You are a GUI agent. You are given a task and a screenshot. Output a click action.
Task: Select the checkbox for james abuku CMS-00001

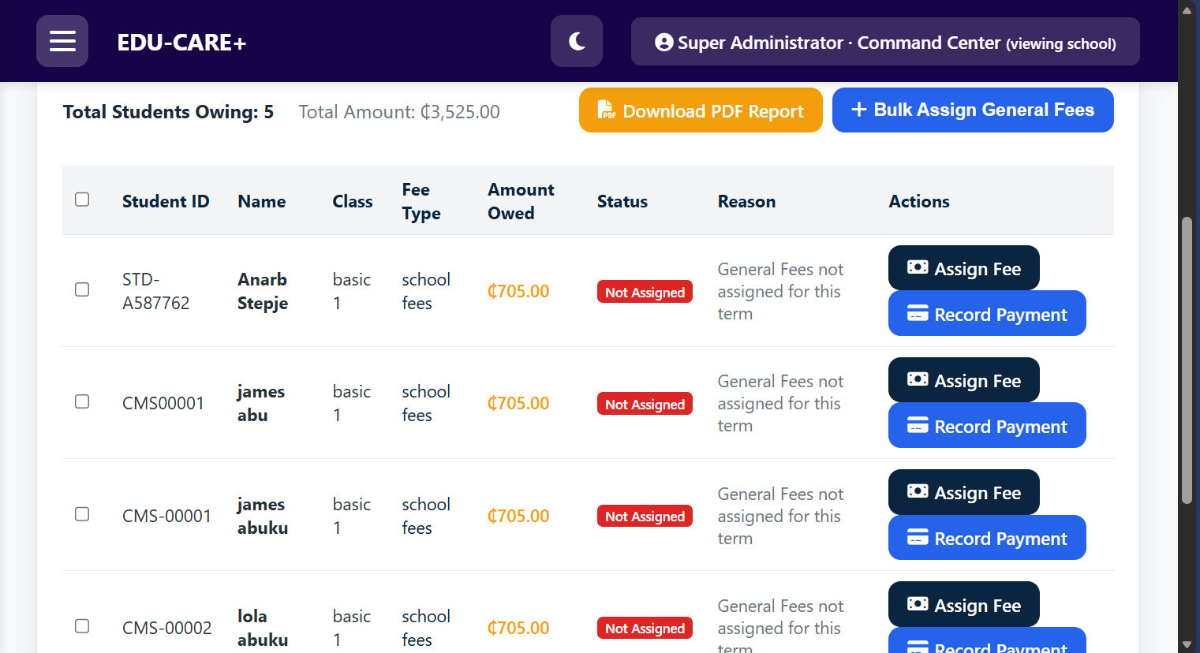coord(82,514)
